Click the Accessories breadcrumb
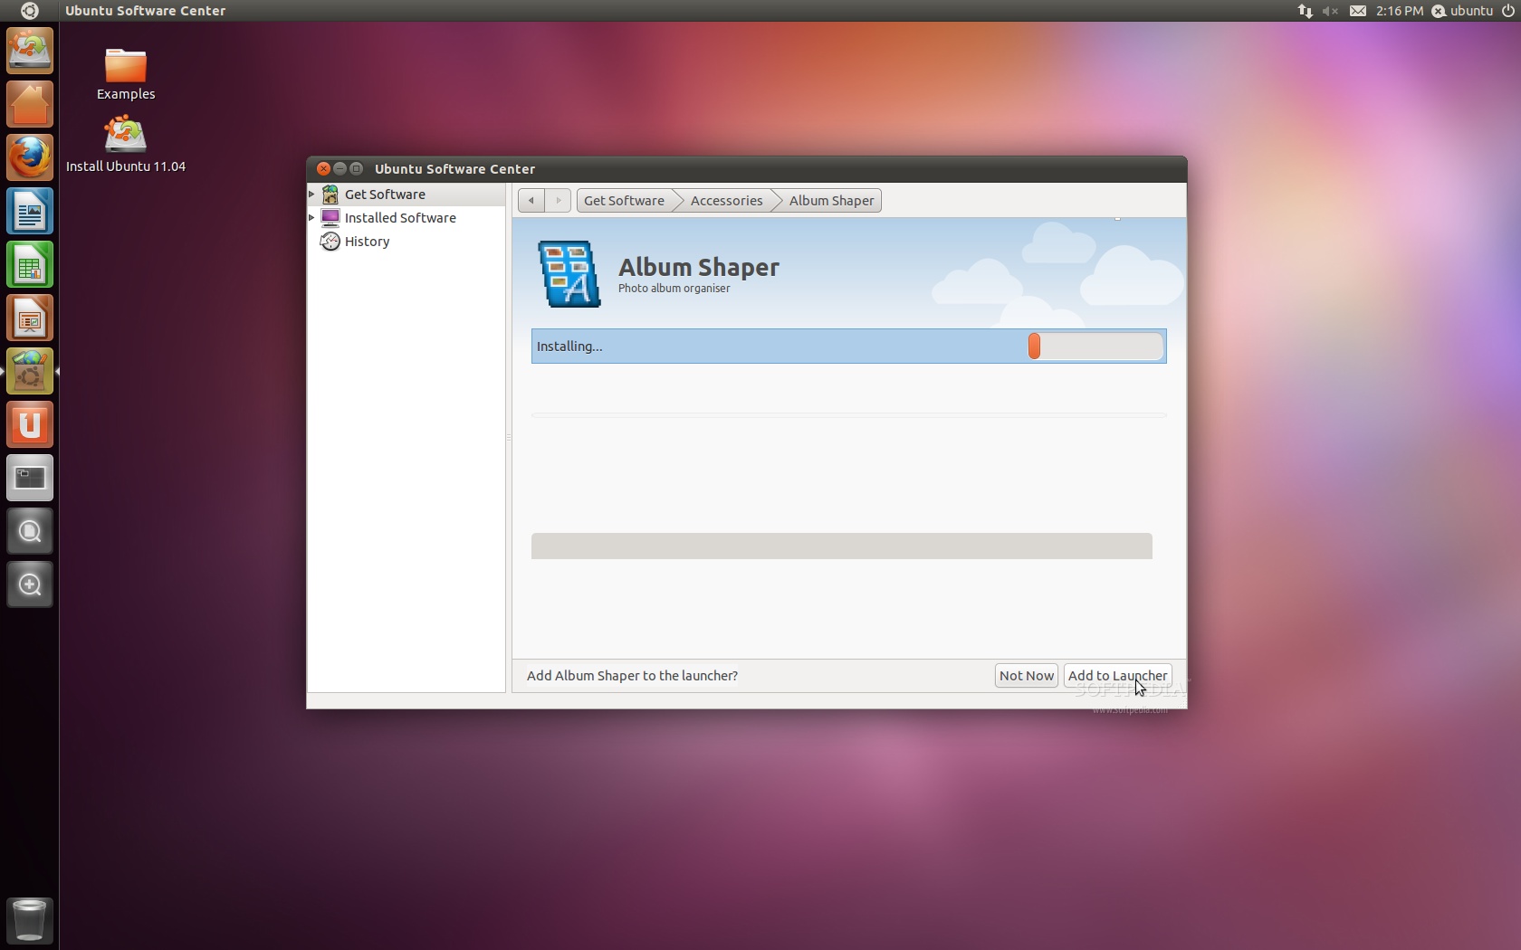Screen dimensions: 1521x950 [726, 200]
